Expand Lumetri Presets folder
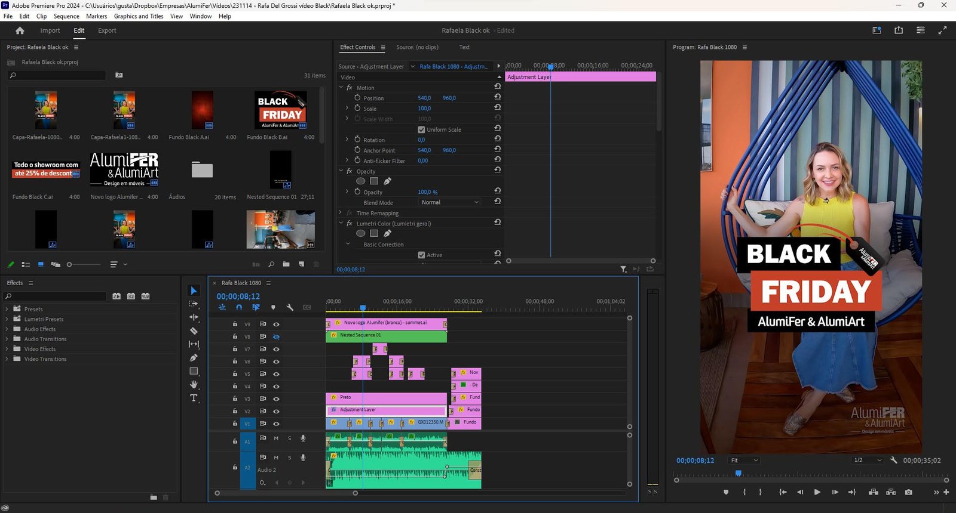956x513 pixels. tap(7, 319)
